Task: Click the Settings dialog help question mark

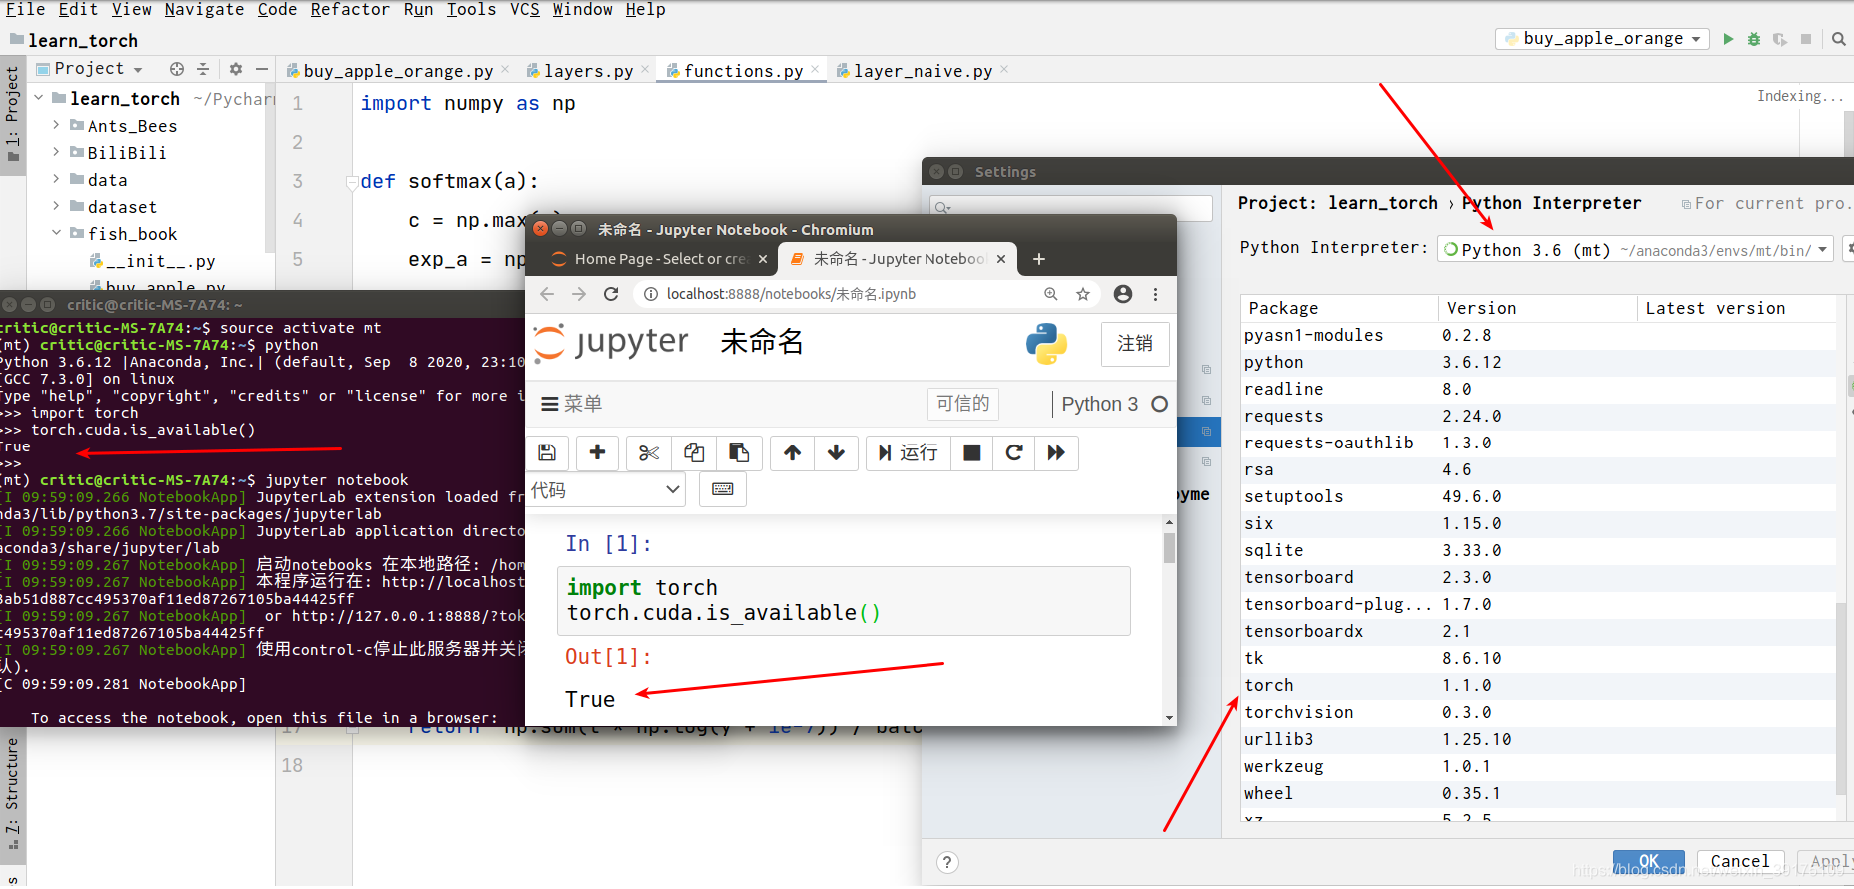Action: point(947,863)
